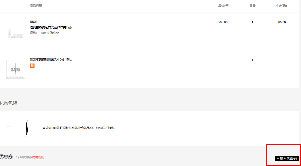Click the 商品信息 column header
The image size is (301, 166).
click(x=36, y=6)
